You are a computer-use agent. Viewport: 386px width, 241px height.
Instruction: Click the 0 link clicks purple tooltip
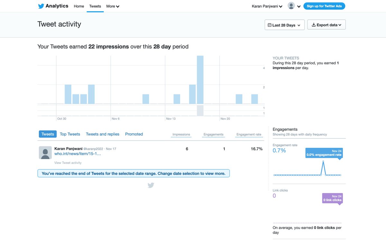click(332, 198)
